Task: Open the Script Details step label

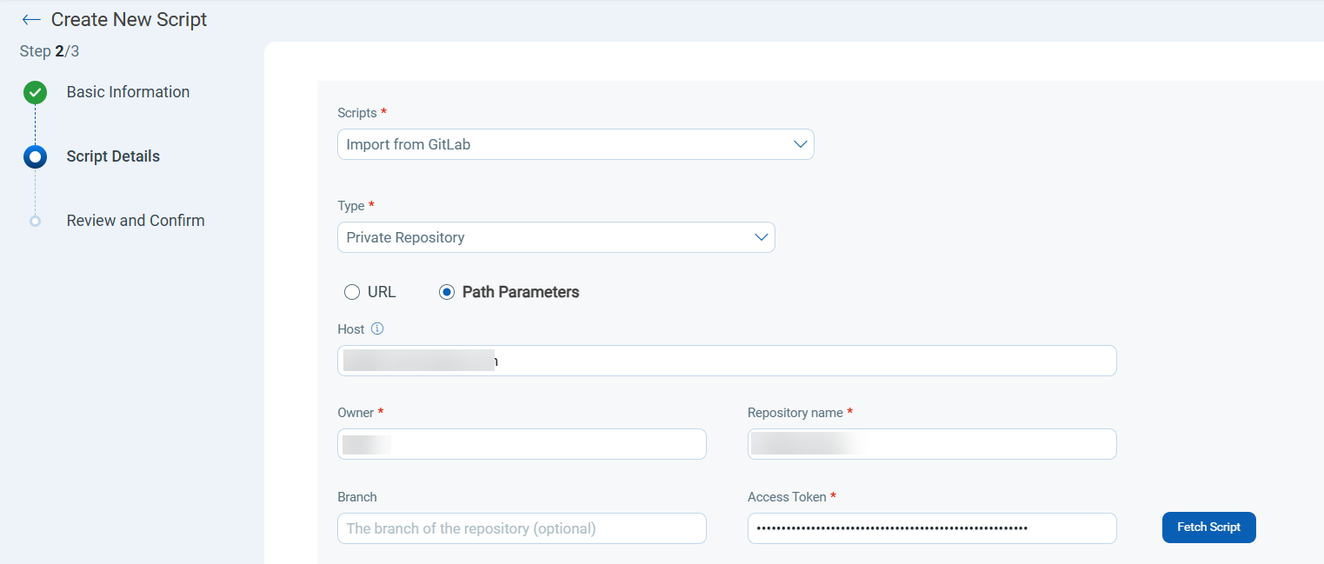Action: pos(113,156)
